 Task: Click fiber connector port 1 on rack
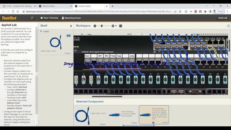tap(76, 80)
